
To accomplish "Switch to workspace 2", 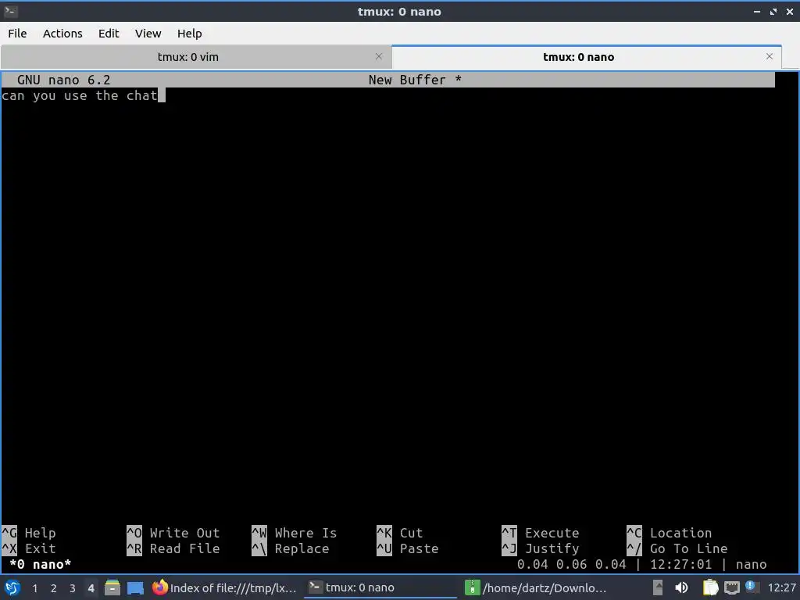I will [54, 588].
